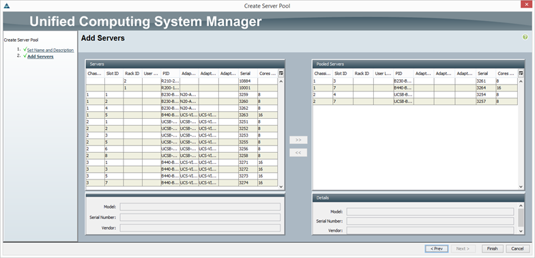The image size is (535, 258).
Task: Select server row with serial 3274
Action: tap(182, 183)
